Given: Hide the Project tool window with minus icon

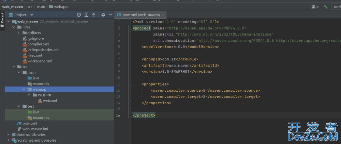Looking at the screenshot, I should pyautogui.click(x=110, y=15).
